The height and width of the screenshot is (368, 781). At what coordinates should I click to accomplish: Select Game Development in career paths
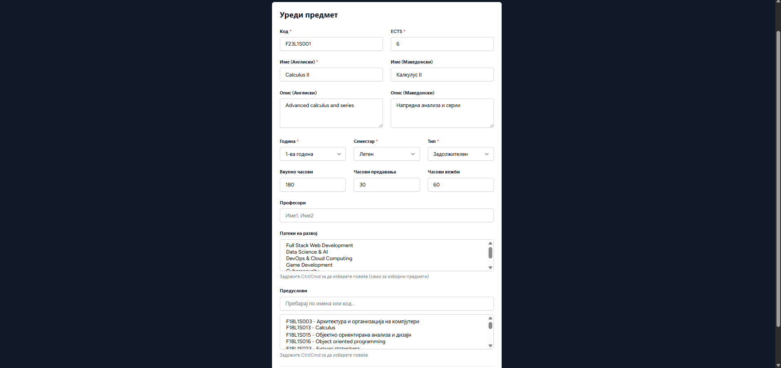coord(309,265)
